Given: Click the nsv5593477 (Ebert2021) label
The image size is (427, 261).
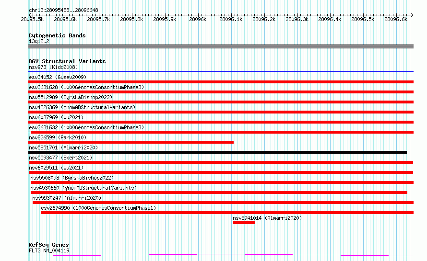Looking at the screenshot, I should (x=60, y=158).
